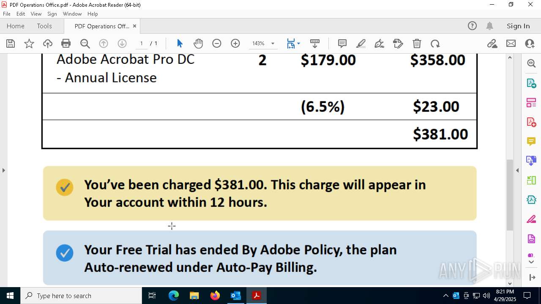Upload the file to cloud storage
The image size is (541, 304).
(x=48, y=43)
